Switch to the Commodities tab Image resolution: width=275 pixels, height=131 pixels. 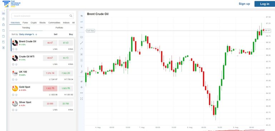(54, 23)
